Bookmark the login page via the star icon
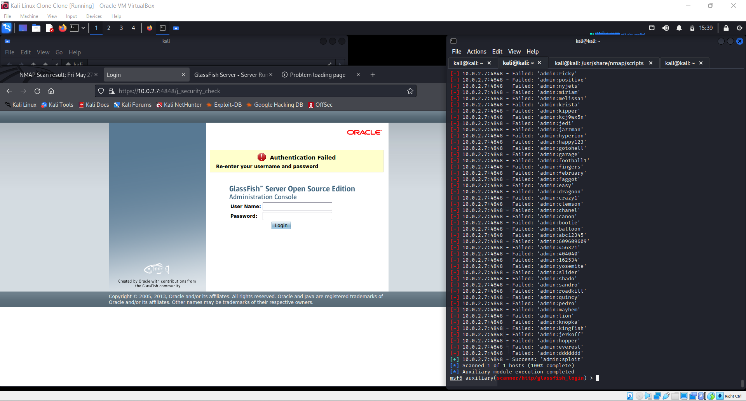Screen dimensions: 746x401 pyautogui.click(x=410, y=91)
